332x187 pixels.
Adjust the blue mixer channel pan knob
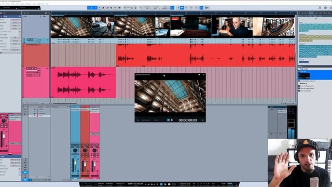[x=75, y=150]
